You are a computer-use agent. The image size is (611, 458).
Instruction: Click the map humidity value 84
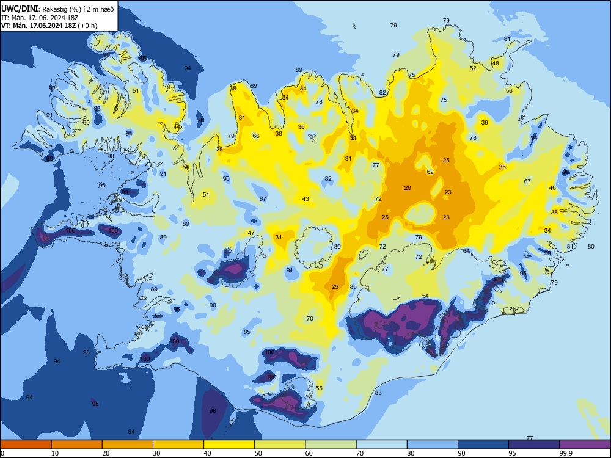click(x=466, y=250)
